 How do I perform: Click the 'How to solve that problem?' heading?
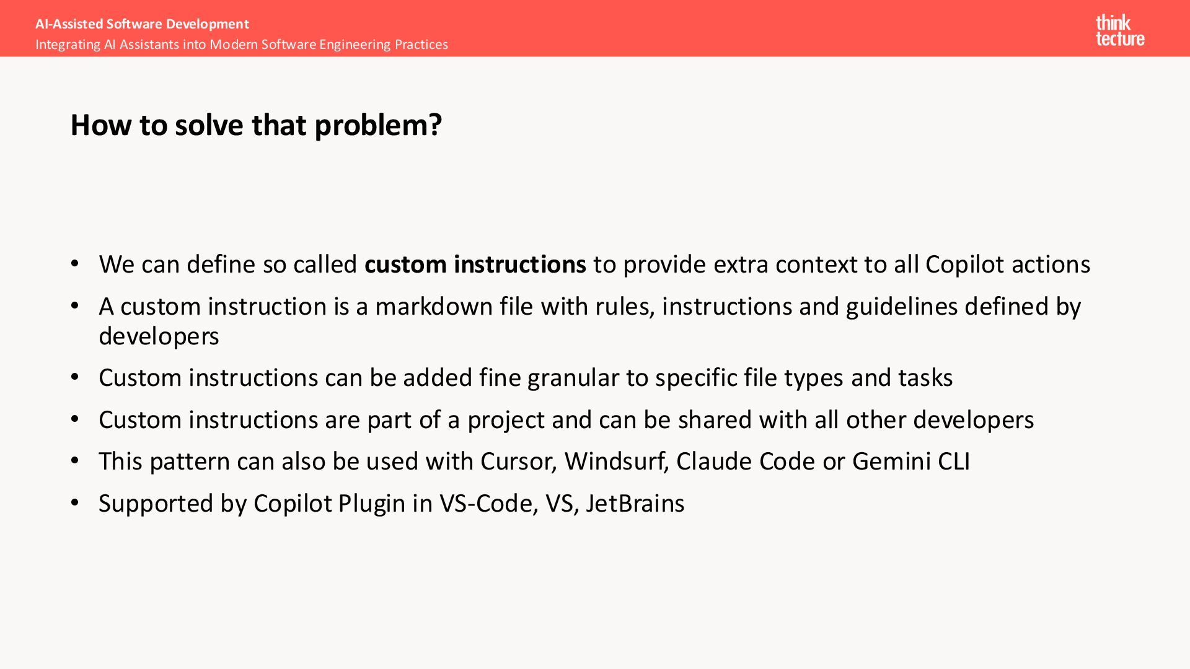click(x=256, y=125)
